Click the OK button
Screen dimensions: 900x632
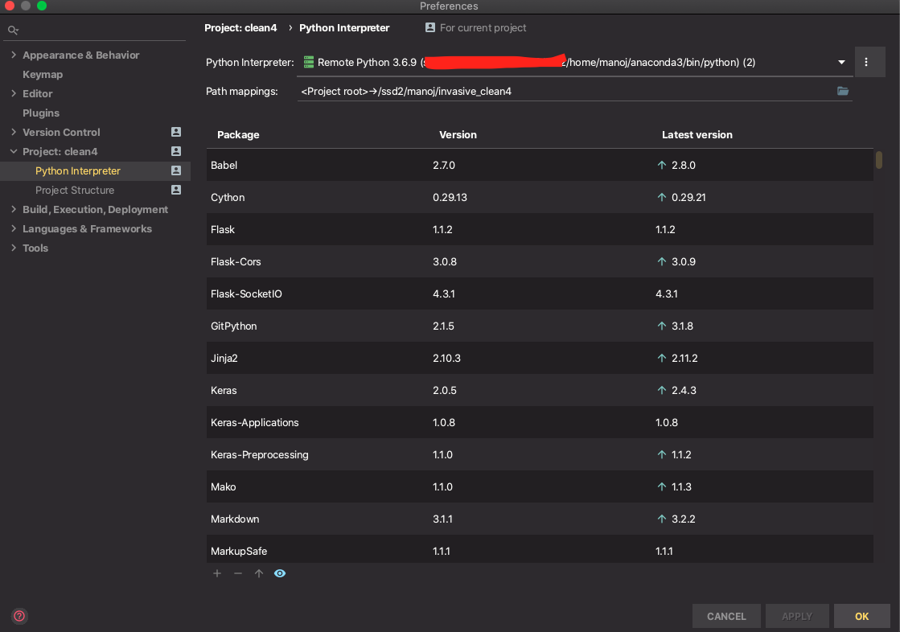tap(861, 616)
